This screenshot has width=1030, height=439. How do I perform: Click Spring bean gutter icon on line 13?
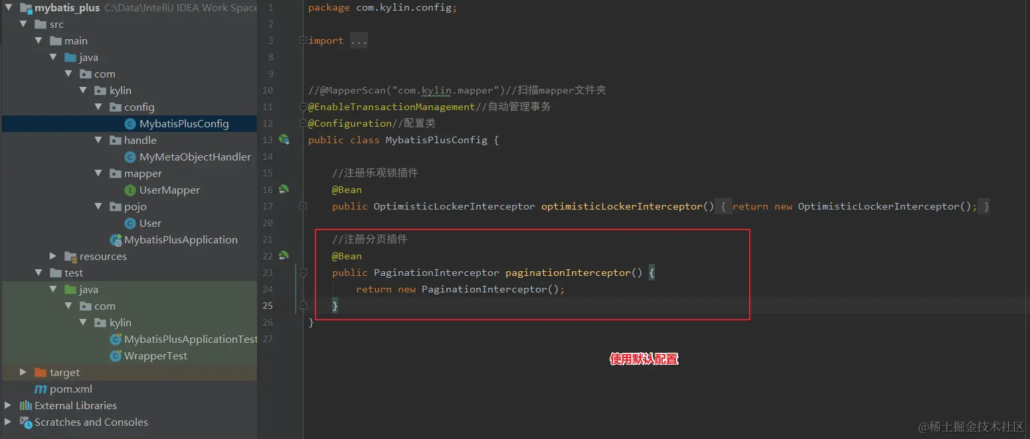(x=284, y=140)
